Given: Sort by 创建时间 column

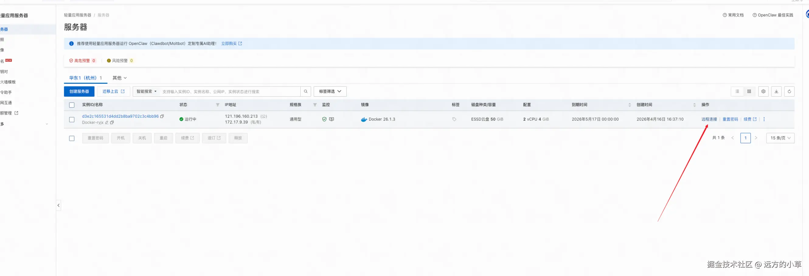Looking at the screenshot, I should point(694,105).
